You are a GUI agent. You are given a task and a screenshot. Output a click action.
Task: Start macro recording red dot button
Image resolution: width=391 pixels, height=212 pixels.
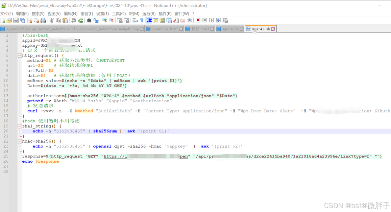point(198,20)
